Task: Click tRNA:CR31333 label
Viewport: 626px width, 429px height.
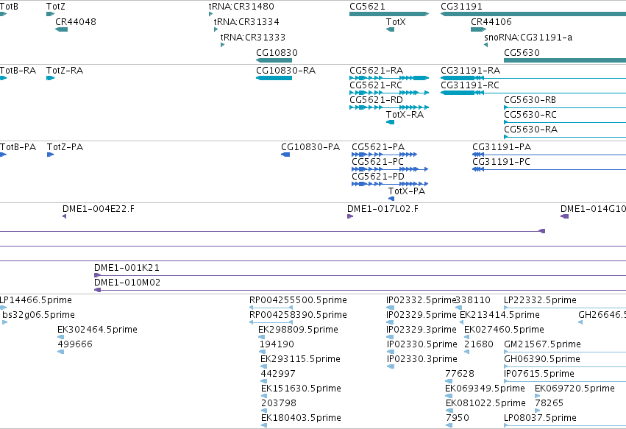Action: click(253, 38)
